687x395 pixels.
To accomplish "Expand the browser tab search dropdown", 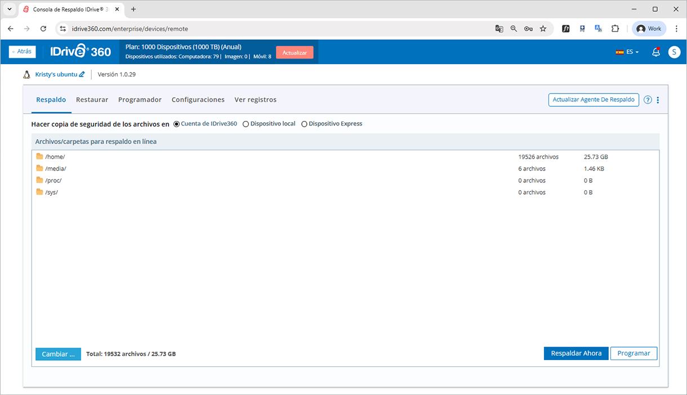I will (x=9, y=10).
